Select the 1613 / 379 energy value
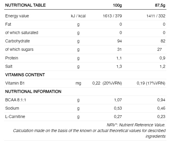This screenshot has height=141, width=170. [112, 16]
